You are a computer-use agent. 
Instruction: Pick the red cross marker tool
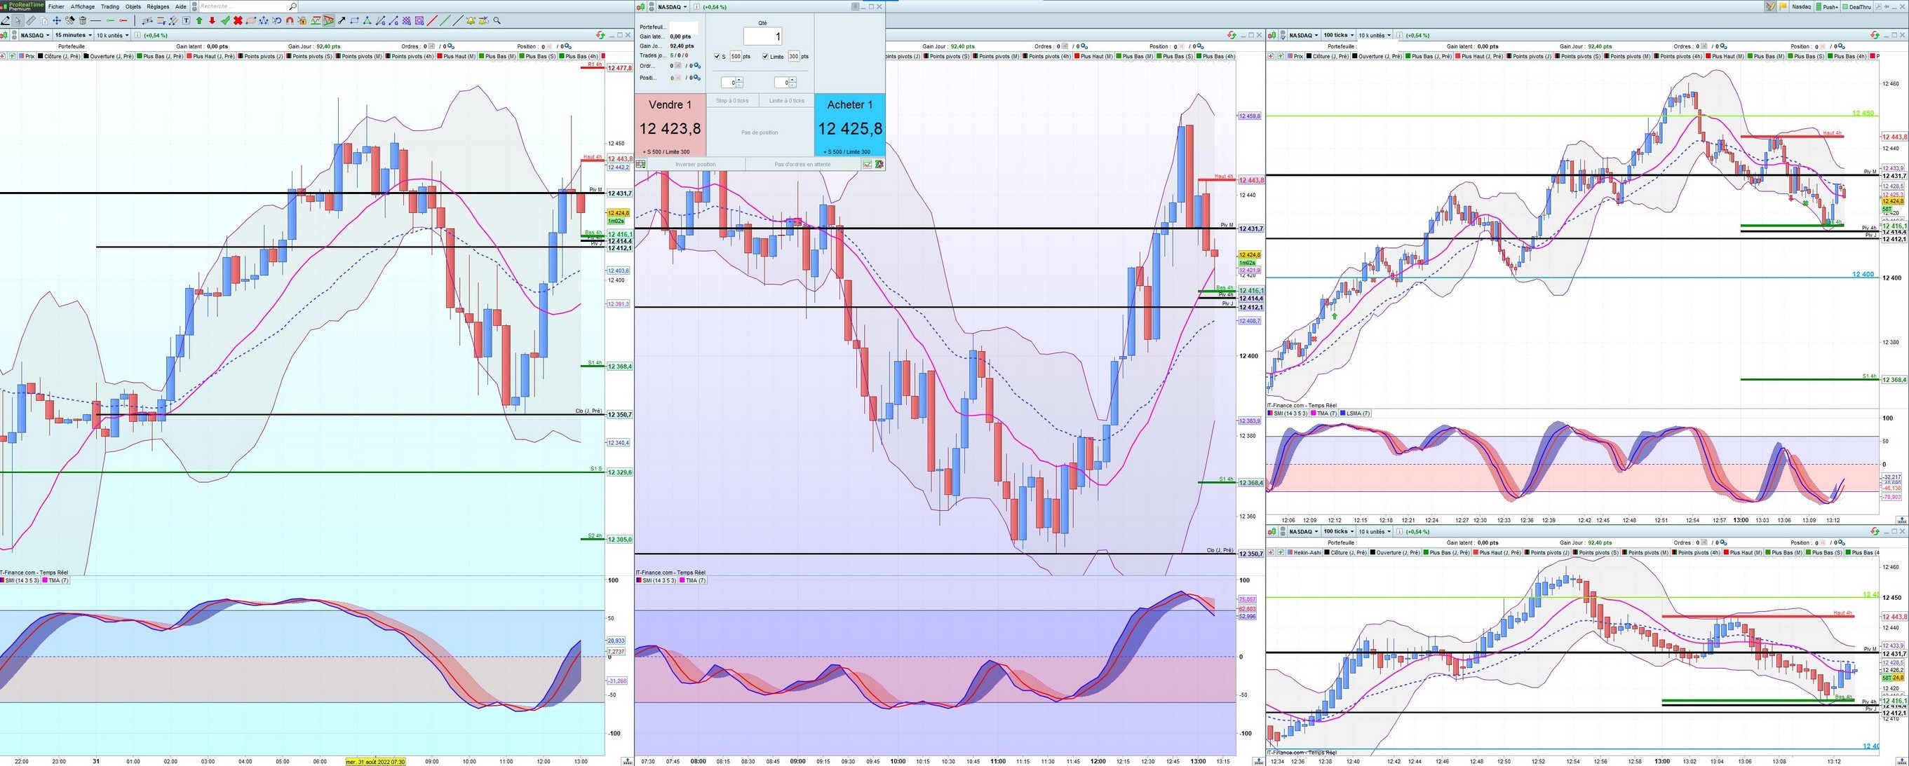point(238,21)
